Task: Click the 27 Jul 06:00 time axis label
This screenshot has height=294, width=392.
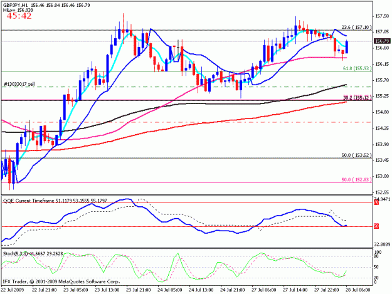Action: pos(264,290)
